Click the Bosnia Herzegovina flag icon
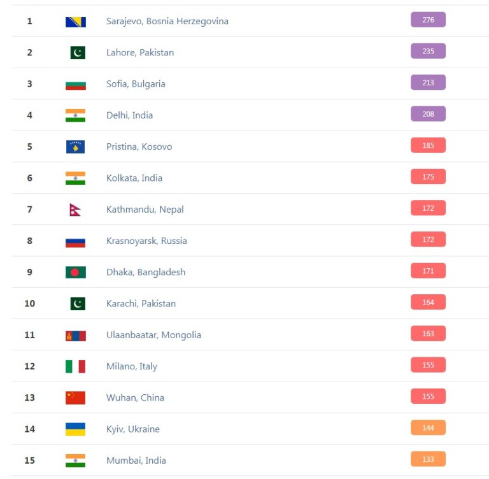The image size is (489, 479). click(75, 22)
